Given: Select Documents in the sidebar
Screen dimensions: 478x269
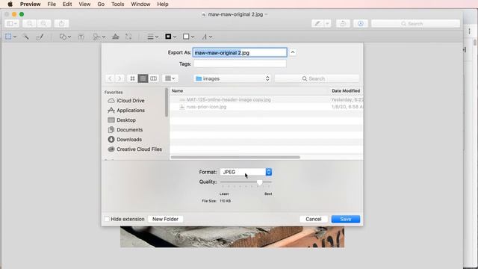Looking at the screenshot, I should click(x=125, y=130).
